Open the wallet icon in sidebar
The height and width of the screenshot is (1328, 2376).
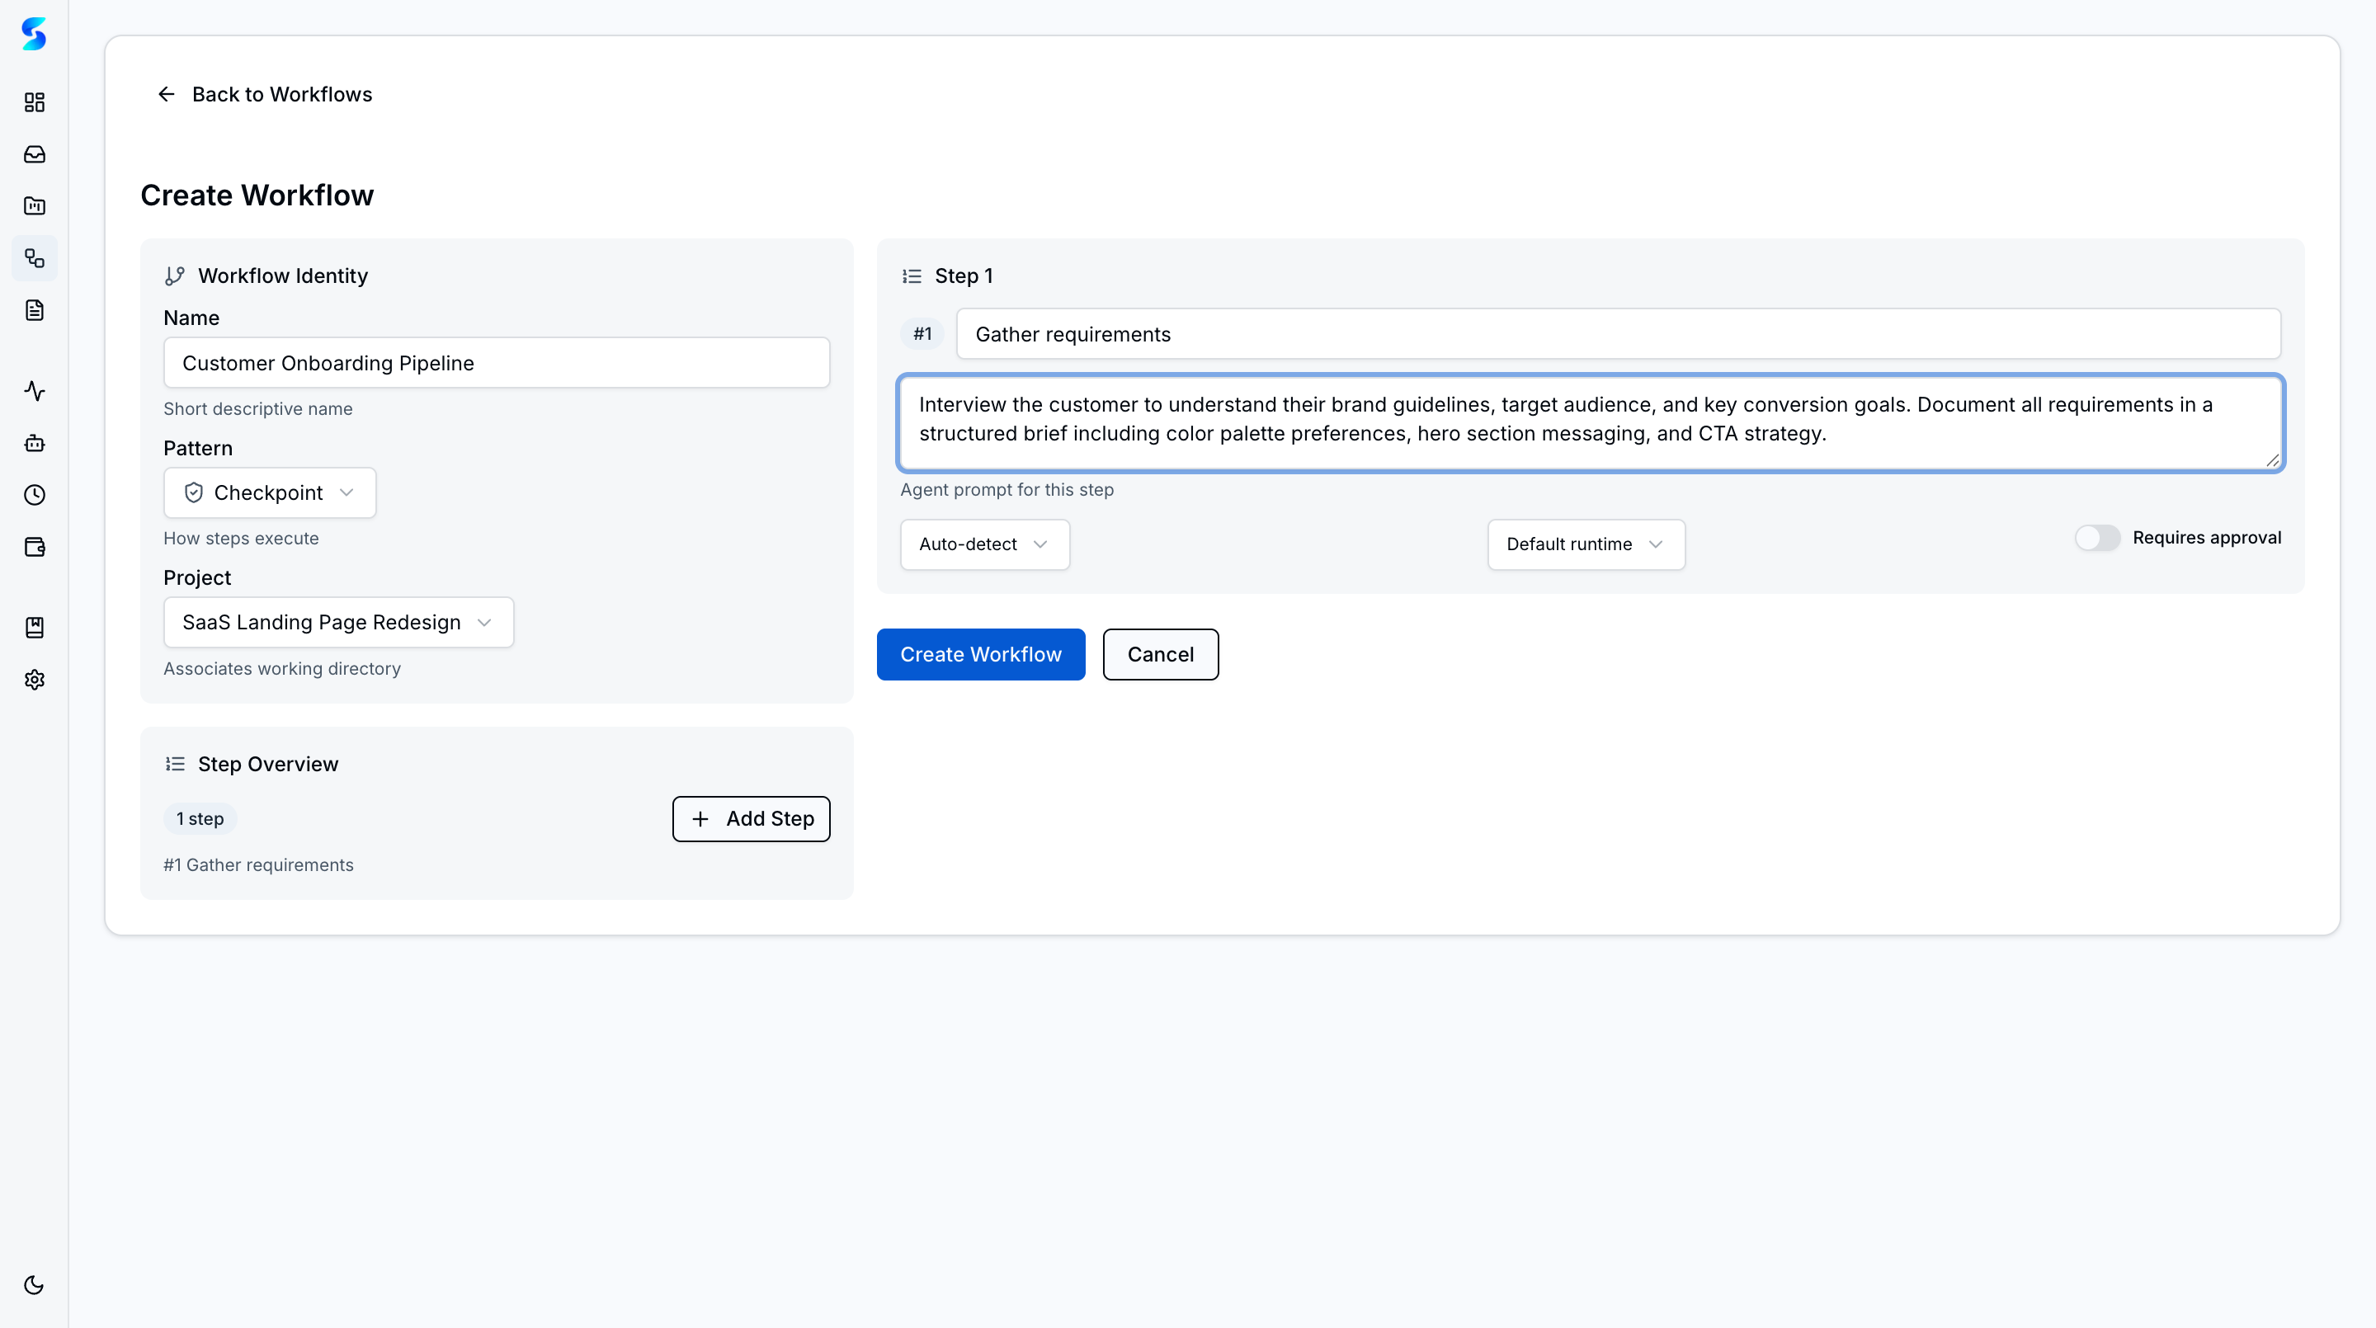(x=34, y=547)
